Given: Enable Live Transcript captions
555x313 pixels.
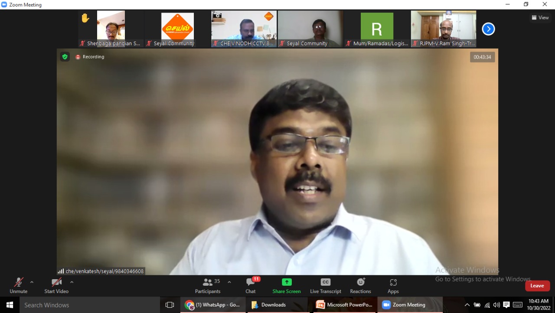Looking at the screenshot, I should tap(325, 286).
